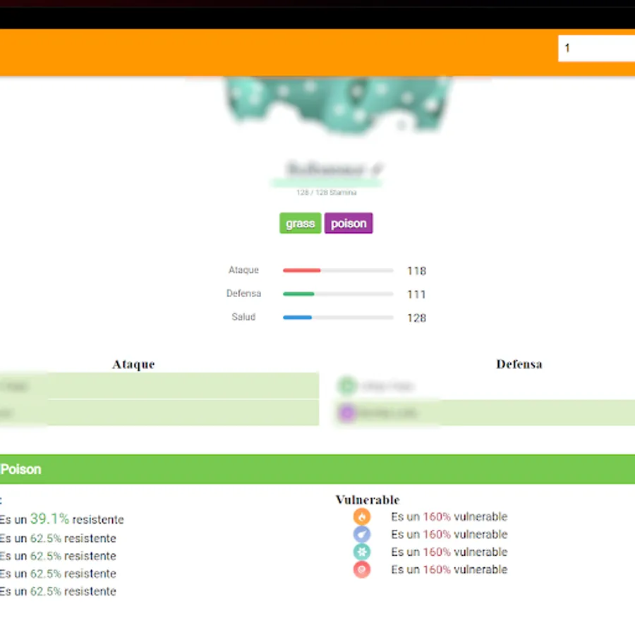Click the Salud value 128
635x635 pixels.
(417, 317)
